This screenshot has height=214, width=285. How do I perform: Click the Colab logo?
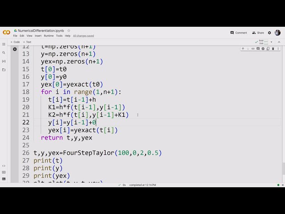tap(6, 33)
